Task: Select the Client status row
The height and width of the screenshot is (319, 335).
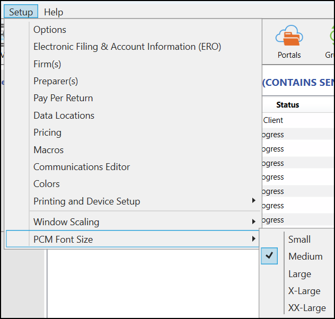Action: (x=298, y=120)
